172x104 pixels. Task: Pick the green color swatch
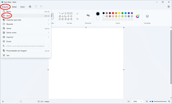123,13
